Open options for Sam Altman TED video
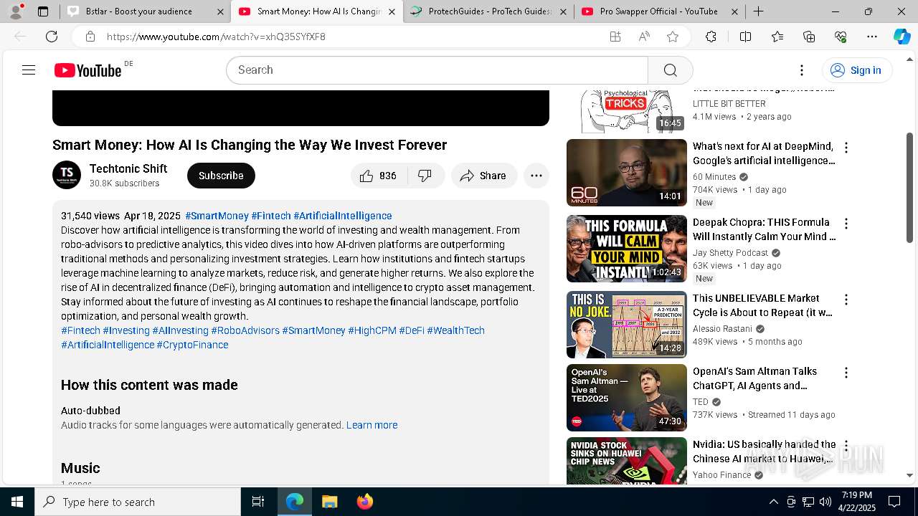The image size is (918, 516). point(846,373)
